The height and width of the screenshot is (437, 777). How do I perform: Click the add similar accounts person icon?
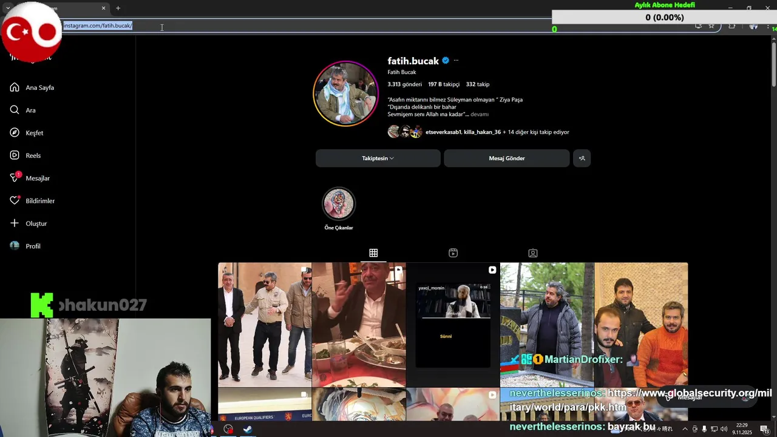(582, 158)
